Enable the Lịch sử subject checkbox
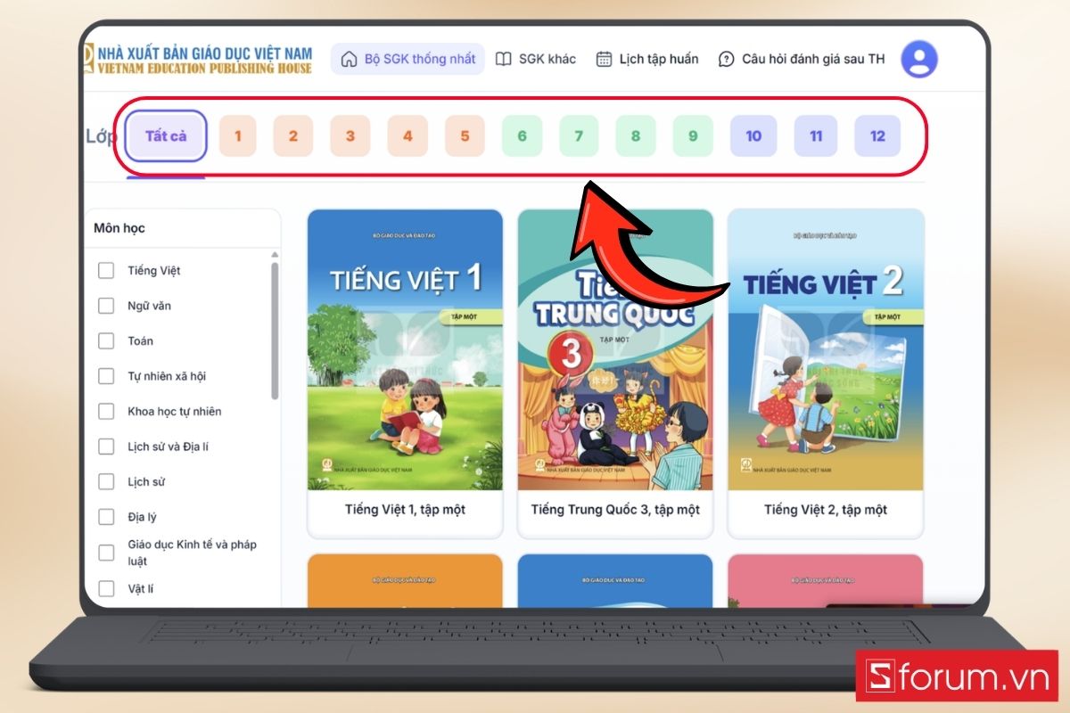Screen dimensions: 1070x713 pyautogui.click(x=106, y=481)
